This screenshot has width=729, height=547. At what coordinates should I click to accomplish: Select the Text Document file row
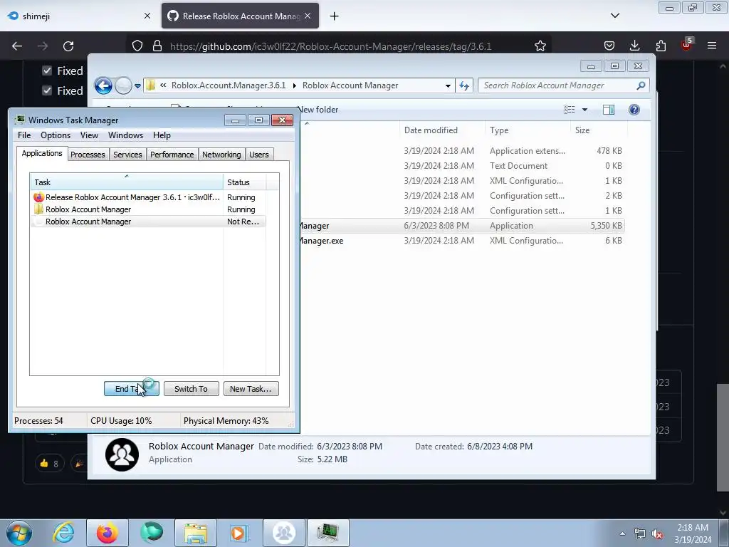[461, 165]
